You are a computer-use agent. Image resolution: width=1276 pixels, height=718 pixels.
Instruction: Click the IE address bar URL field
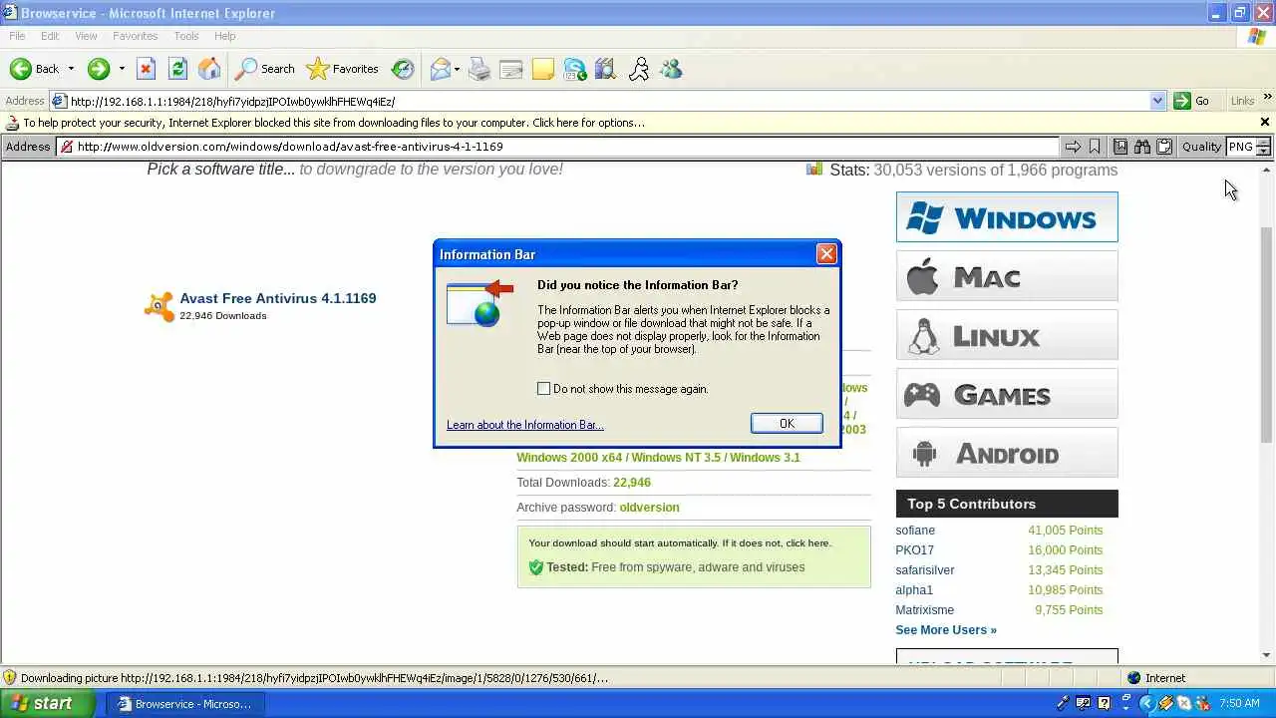click(x=608, y=101)
